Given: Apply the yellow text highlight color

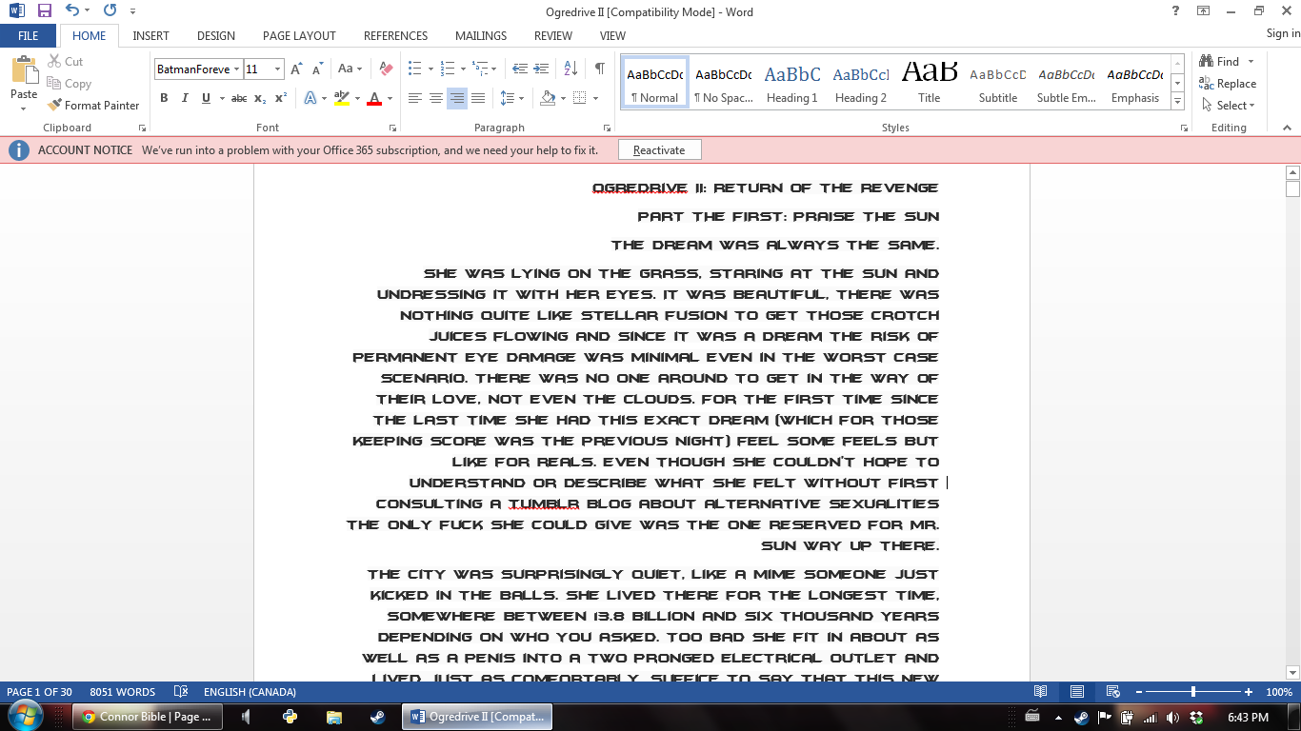Looking at the screenshot, I should [342, 98].
